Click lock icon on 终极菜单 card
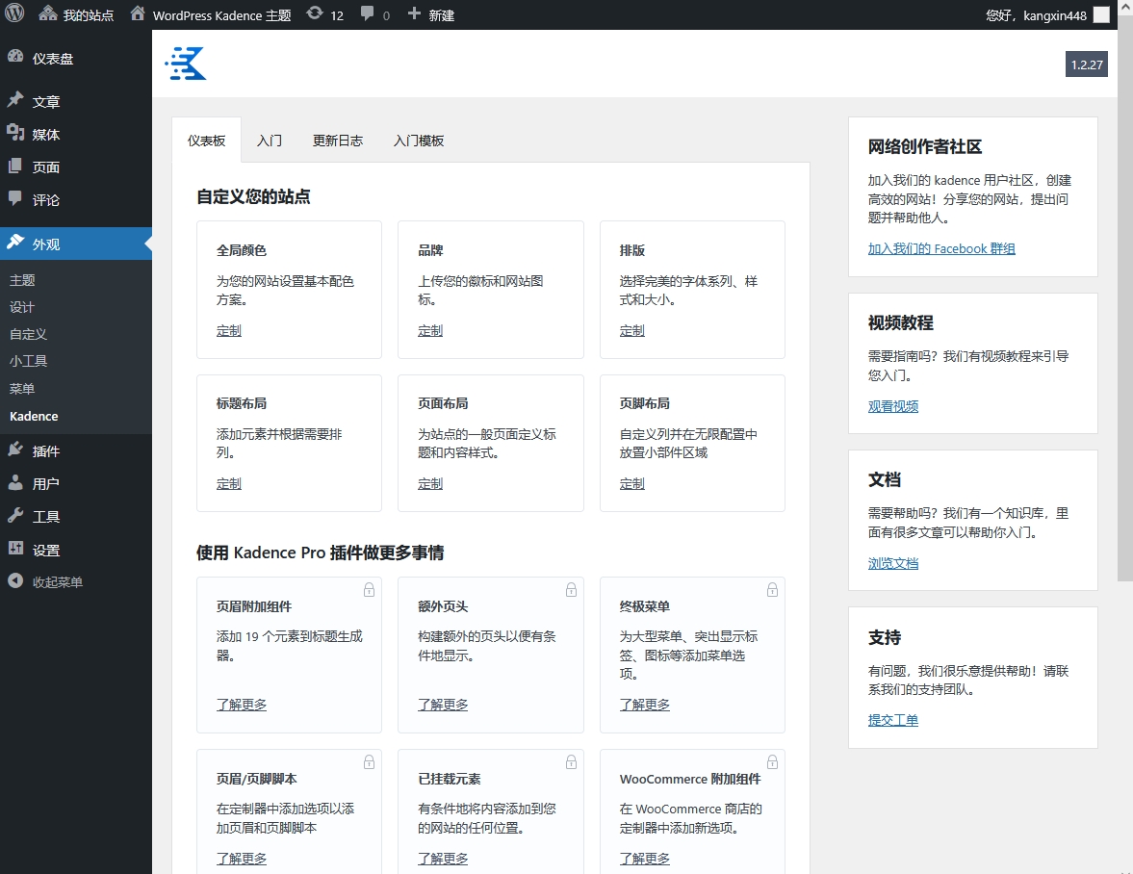This screenshot has height=874, width=1133. click(x=772, y=589)
